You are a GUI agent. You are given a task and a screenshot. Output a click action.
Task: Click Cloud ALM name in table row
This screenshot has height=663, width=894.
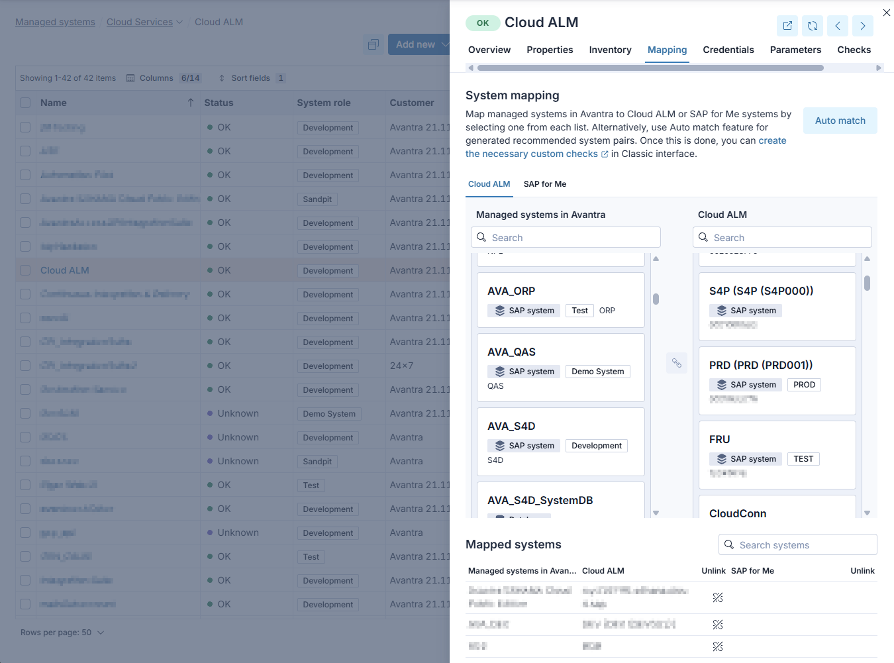coord(64,270)
